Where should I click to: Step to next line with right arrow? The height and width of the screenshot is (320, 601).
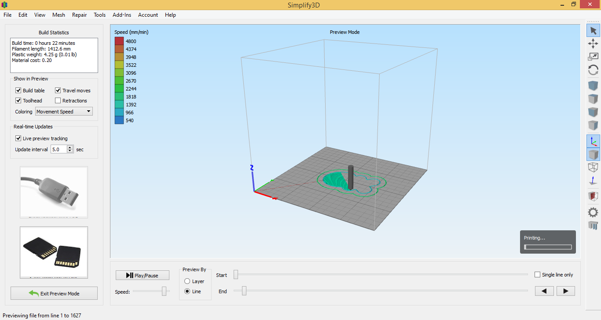566,291
